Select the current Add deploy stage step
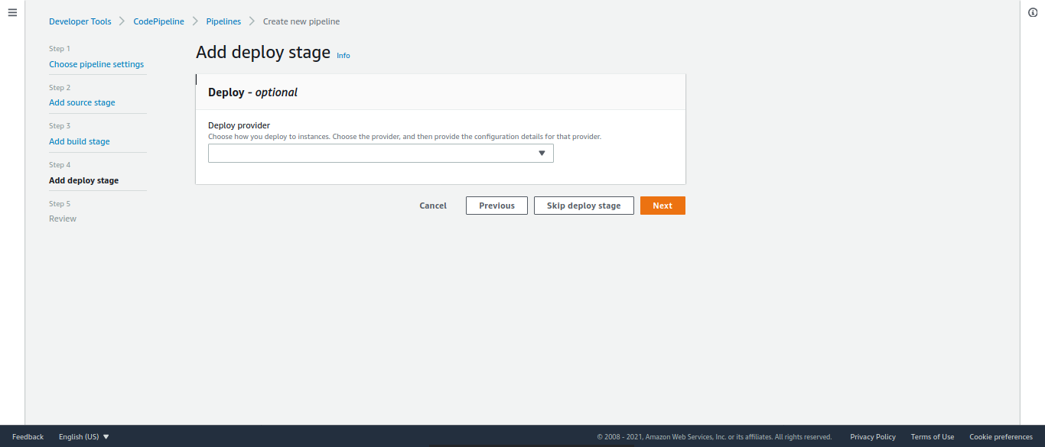Image resolution: width=1045 pixels, height=447 pixels. (84, 180)
